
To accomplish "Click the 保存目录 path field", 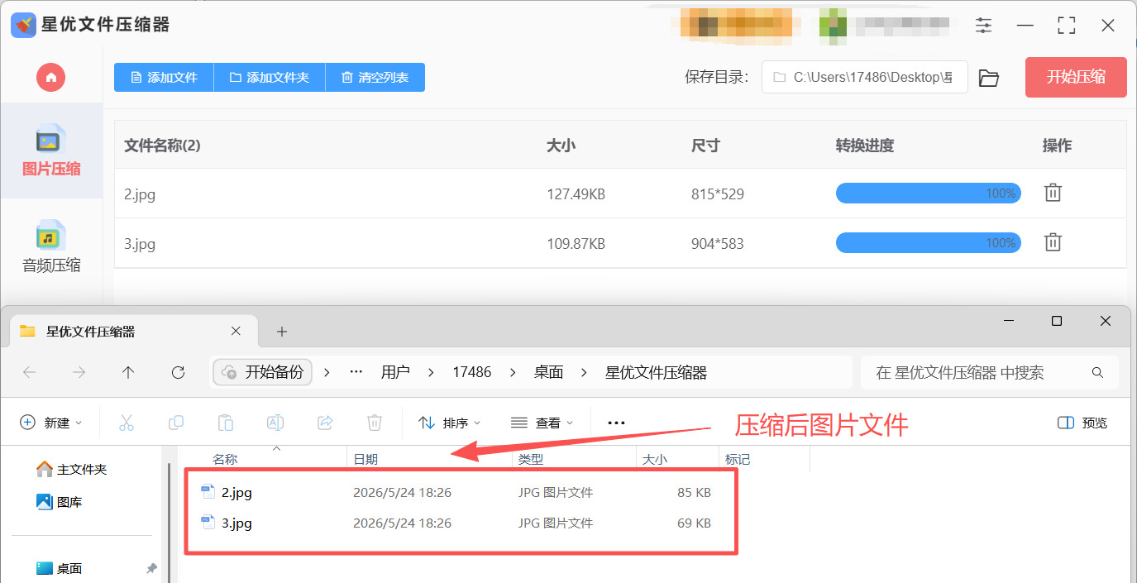I will (864, 77).
